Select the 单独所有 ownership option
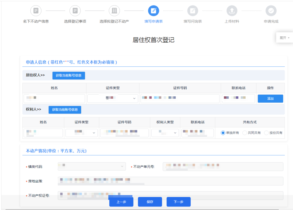The height and width of the screenshot is (210, 293). point(223,133)
